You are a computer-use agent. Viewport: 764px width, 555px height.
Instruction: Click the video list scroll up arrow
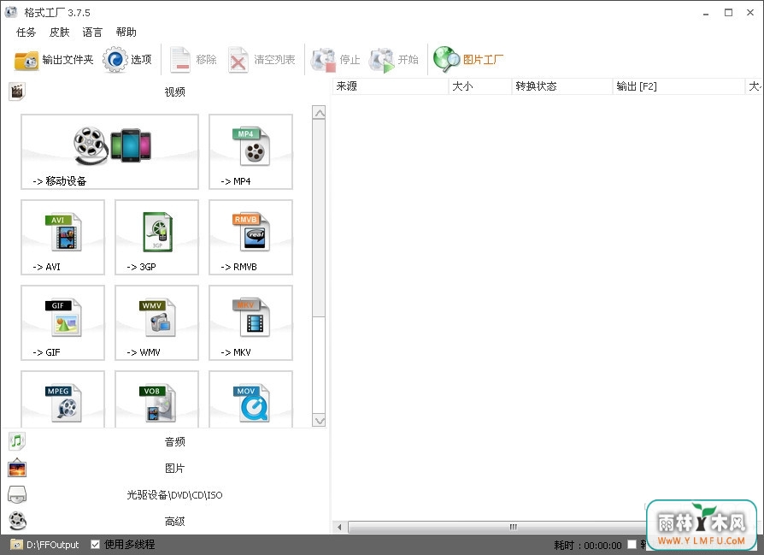point(319,113)
